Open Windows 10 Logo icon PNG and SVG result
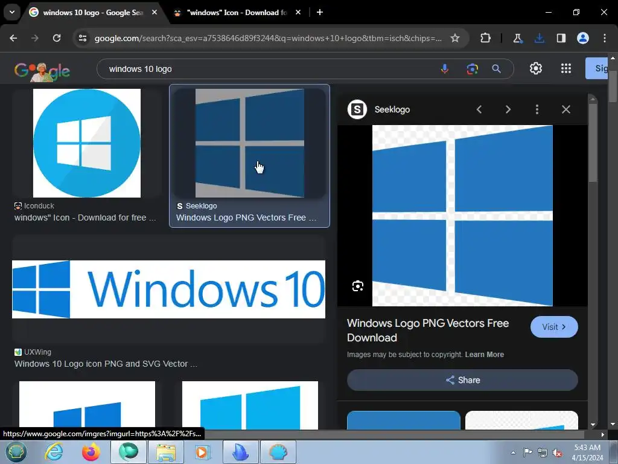The image size is (618, 464). [106, 364]
